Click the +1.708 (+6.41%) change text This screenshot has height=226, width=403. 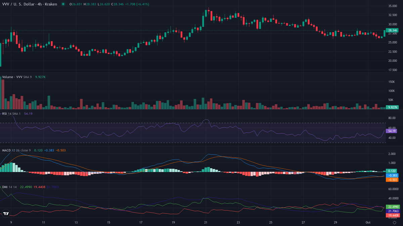137,4
